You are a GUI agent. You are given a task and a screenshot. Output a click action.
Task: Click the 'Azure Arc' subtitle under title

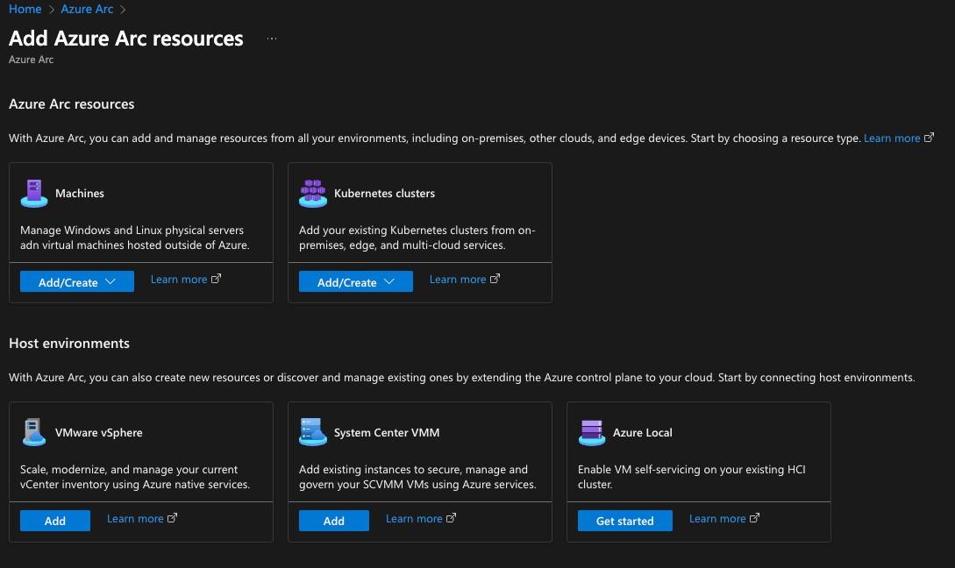coord(31,60)
